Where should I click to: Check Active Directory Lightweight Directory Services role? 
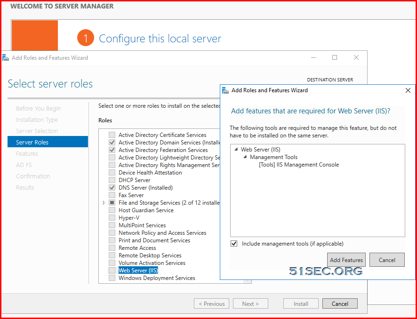tap(112, 157)
